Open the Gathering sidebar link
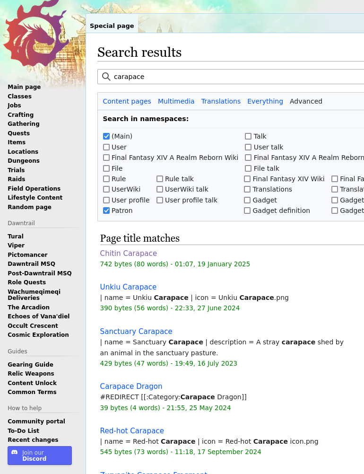 click(24, 124)
